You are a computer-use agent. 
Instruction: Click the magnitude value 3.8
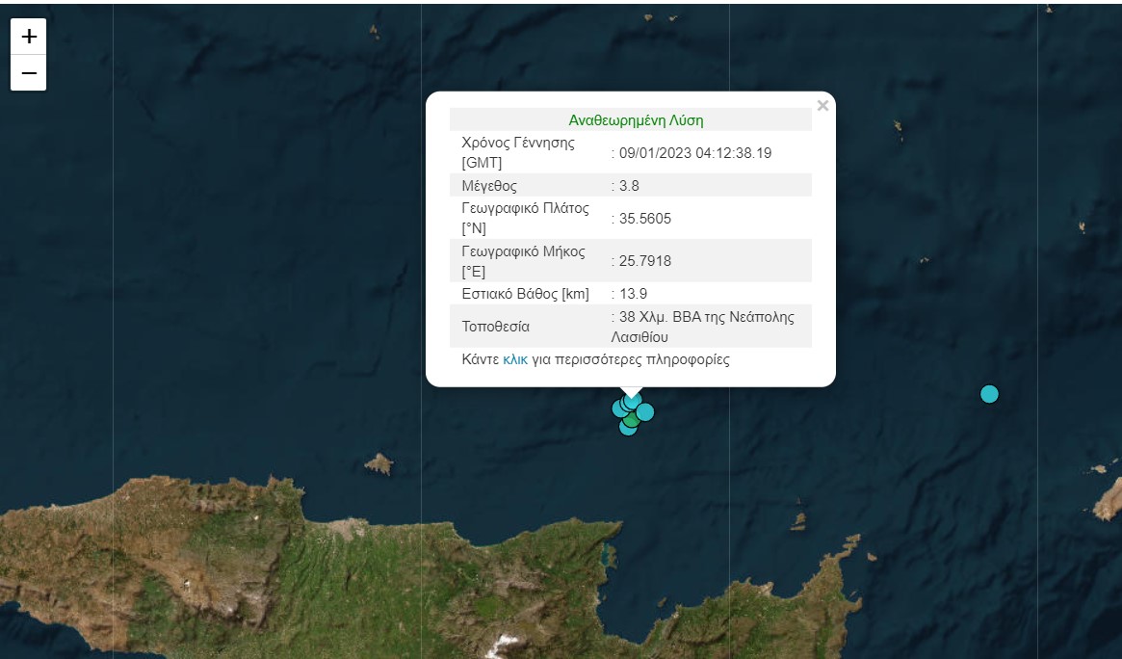629,186
